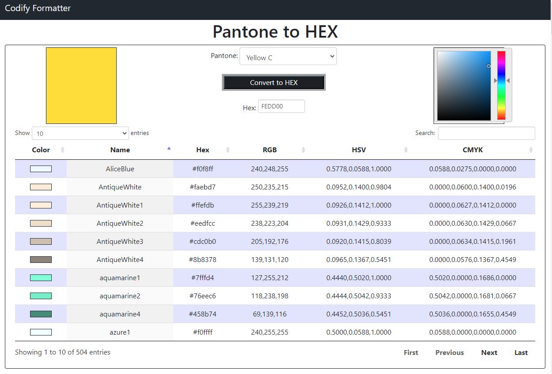
Task: Click the circular handle in the color picker
Action: point(488,66)
